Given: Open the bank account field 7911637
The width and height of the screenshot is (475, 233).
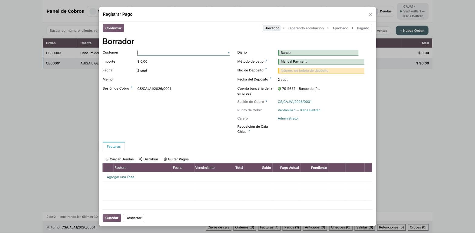Looking at the screenshot, I should (x=301, y=89).
